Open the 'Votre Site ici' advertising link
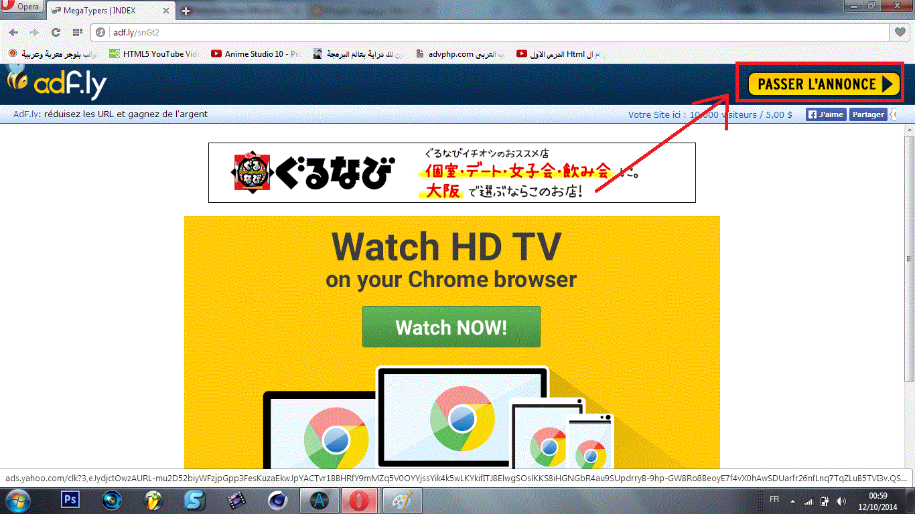Screen dimensions: 915x514 (x=710, y=115)
